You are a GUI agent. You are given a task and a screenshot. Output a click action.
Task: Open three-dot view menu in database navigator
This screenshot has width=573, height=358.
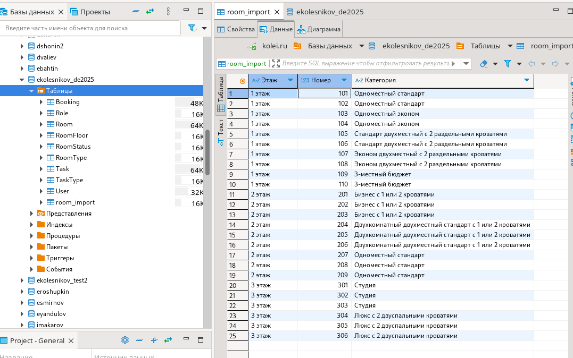coord(169,12)
